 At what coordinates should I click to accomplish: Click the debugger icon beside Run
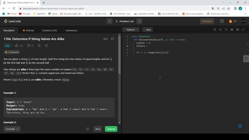88,129
